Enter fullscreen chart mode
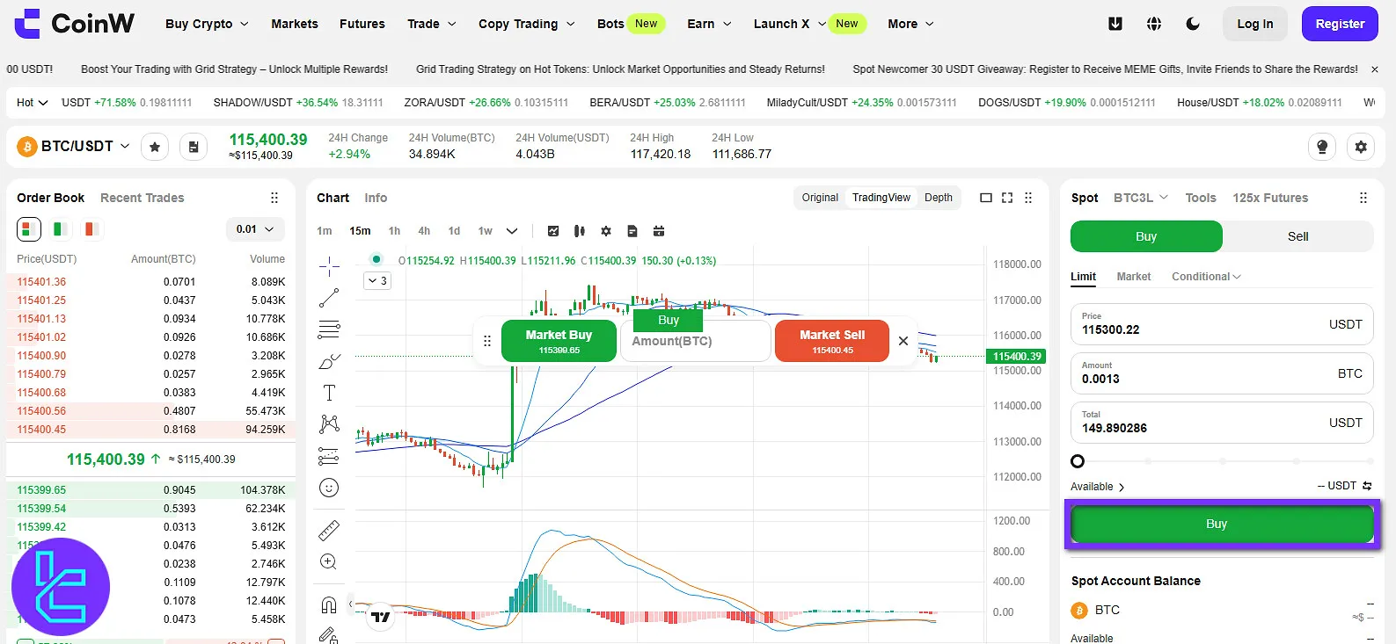 1007,198
